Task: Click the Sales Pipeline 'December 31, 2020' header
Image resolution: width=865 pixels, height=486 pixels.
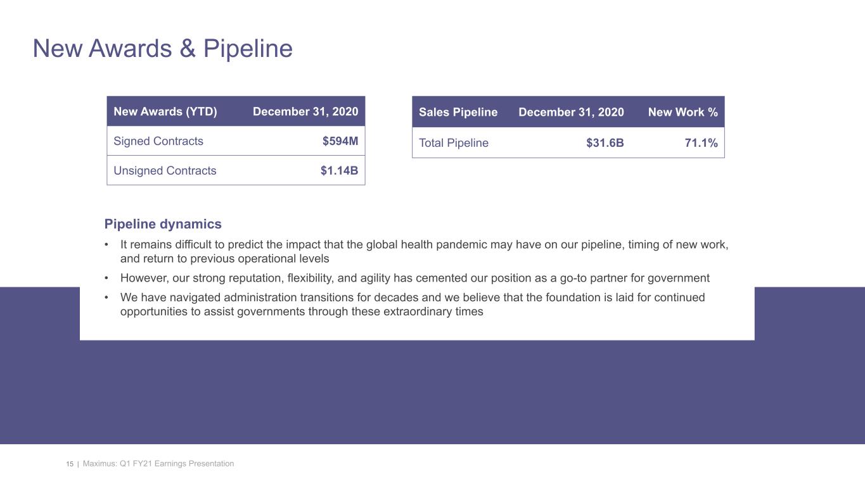Action: [571, 112]
